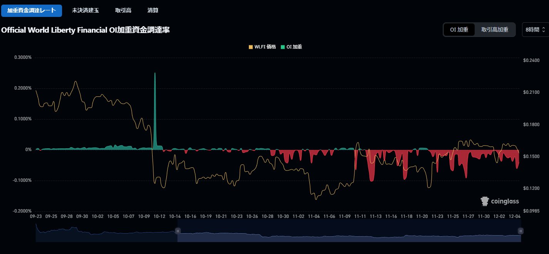
Task: Switch to 取引高加重 weighting
Action: click(x=495, y=30)
